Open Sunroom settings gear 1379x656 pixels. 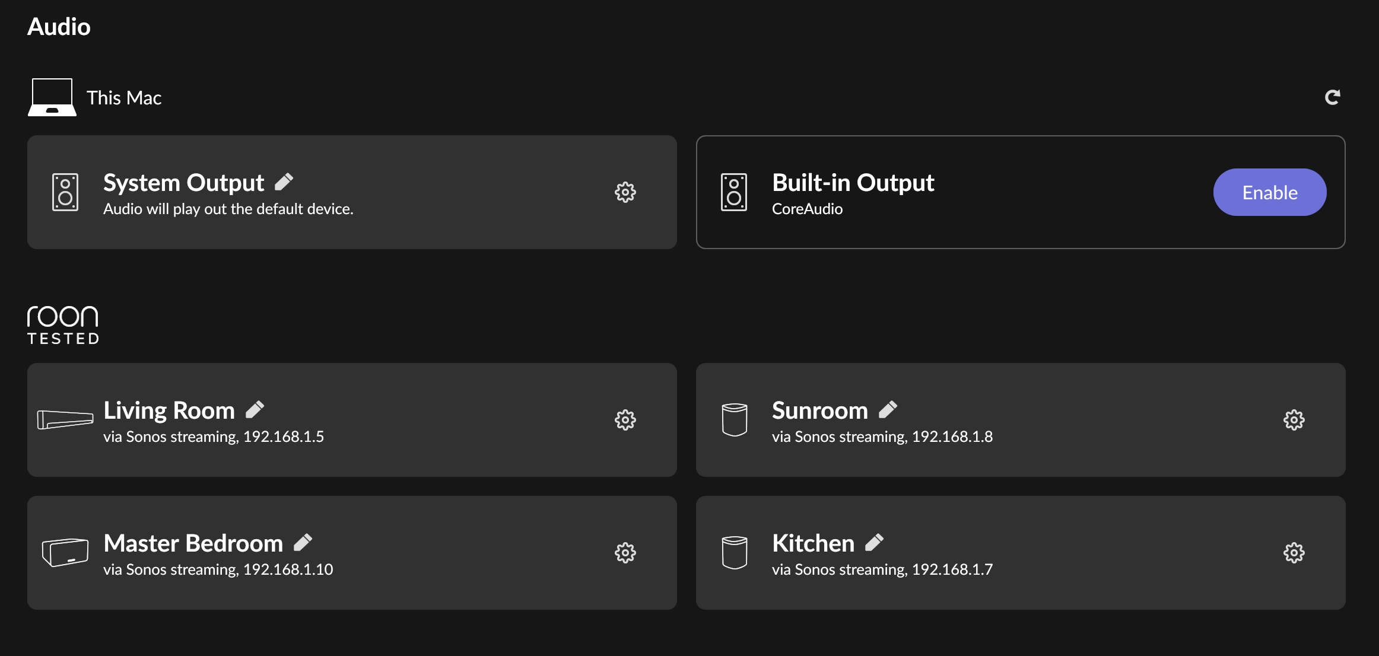(1294, 420)
